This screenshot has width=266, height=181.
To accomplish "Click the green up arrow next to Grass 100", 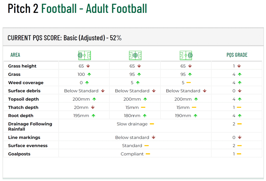I will coord(89,74).
